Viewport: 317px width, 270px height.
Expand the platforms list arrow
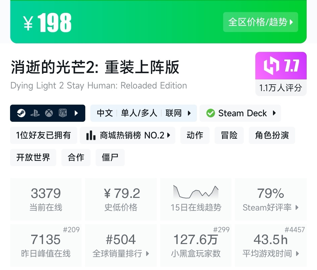(x=76, y=113)
